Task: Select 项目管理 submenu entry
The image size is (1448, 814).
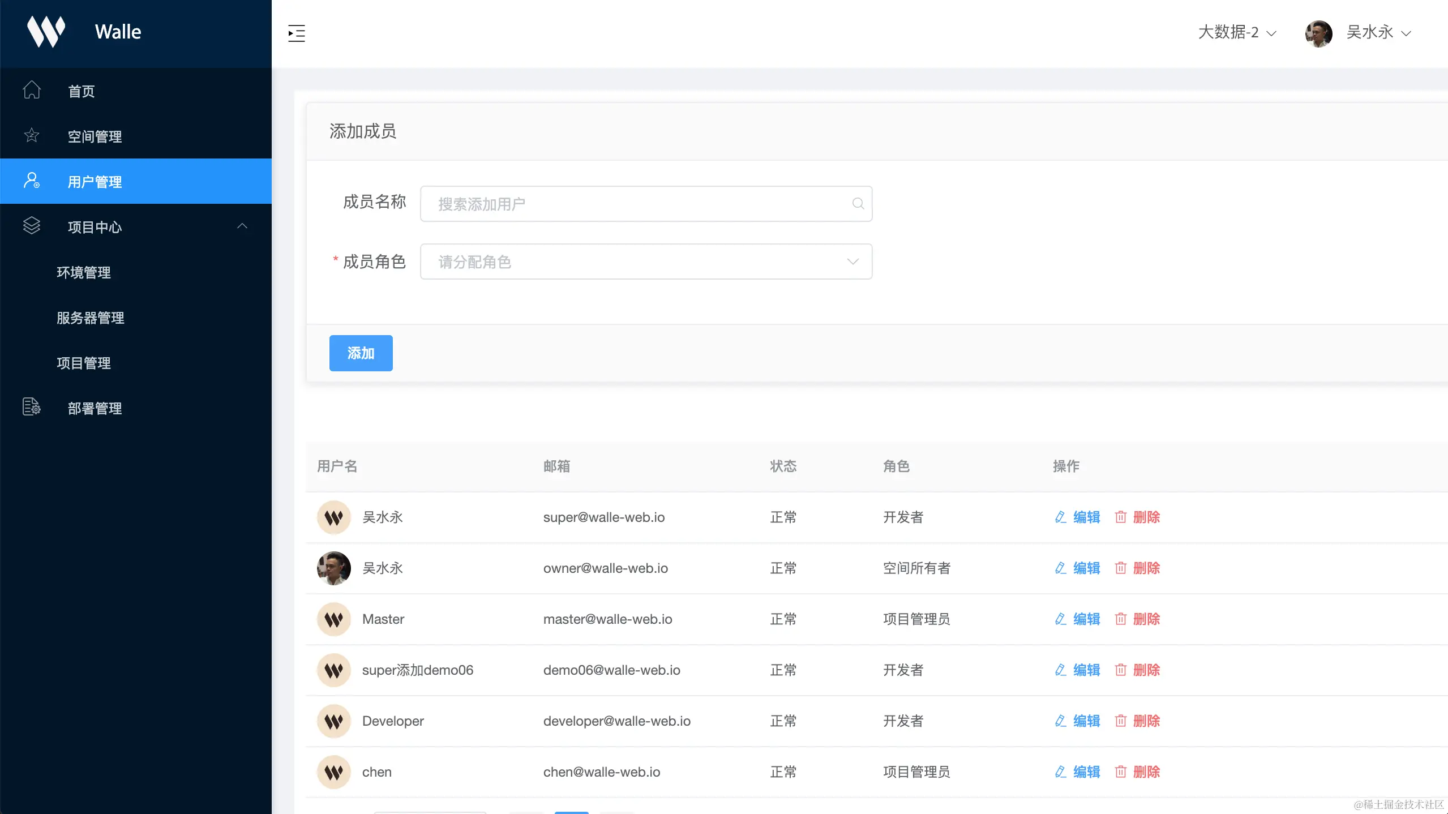Action: click(x=84, y=363)
